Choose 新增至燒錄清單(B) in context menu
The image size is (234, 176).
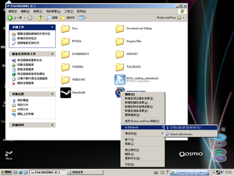point(143,111)
